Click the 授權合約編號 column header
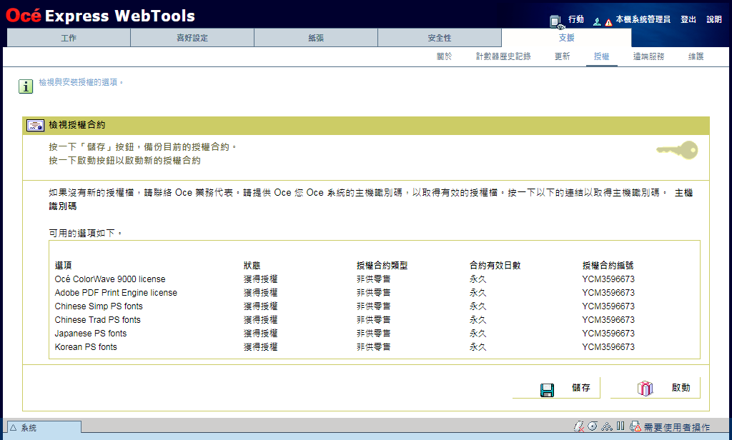The height and width of the screenshot is (440, 732). (608, 266)
